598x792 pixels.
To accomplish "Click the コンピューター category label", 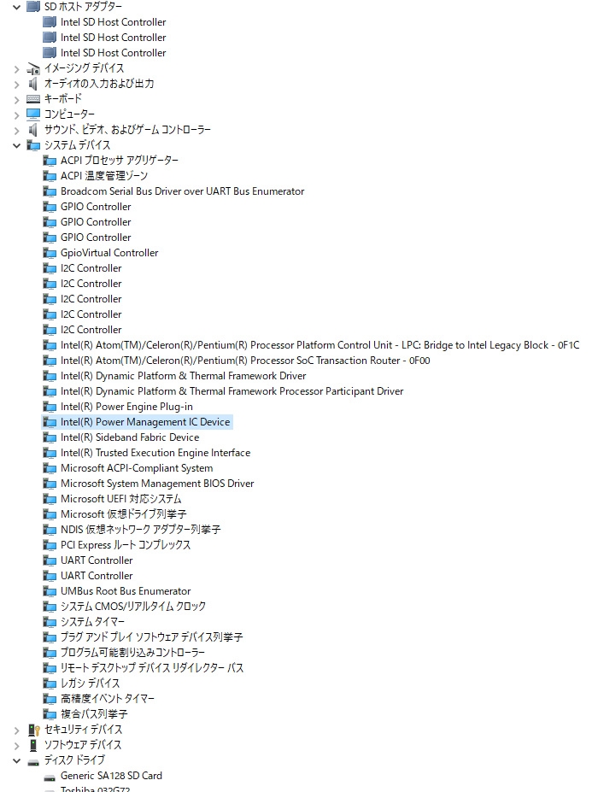I will 69,114.
